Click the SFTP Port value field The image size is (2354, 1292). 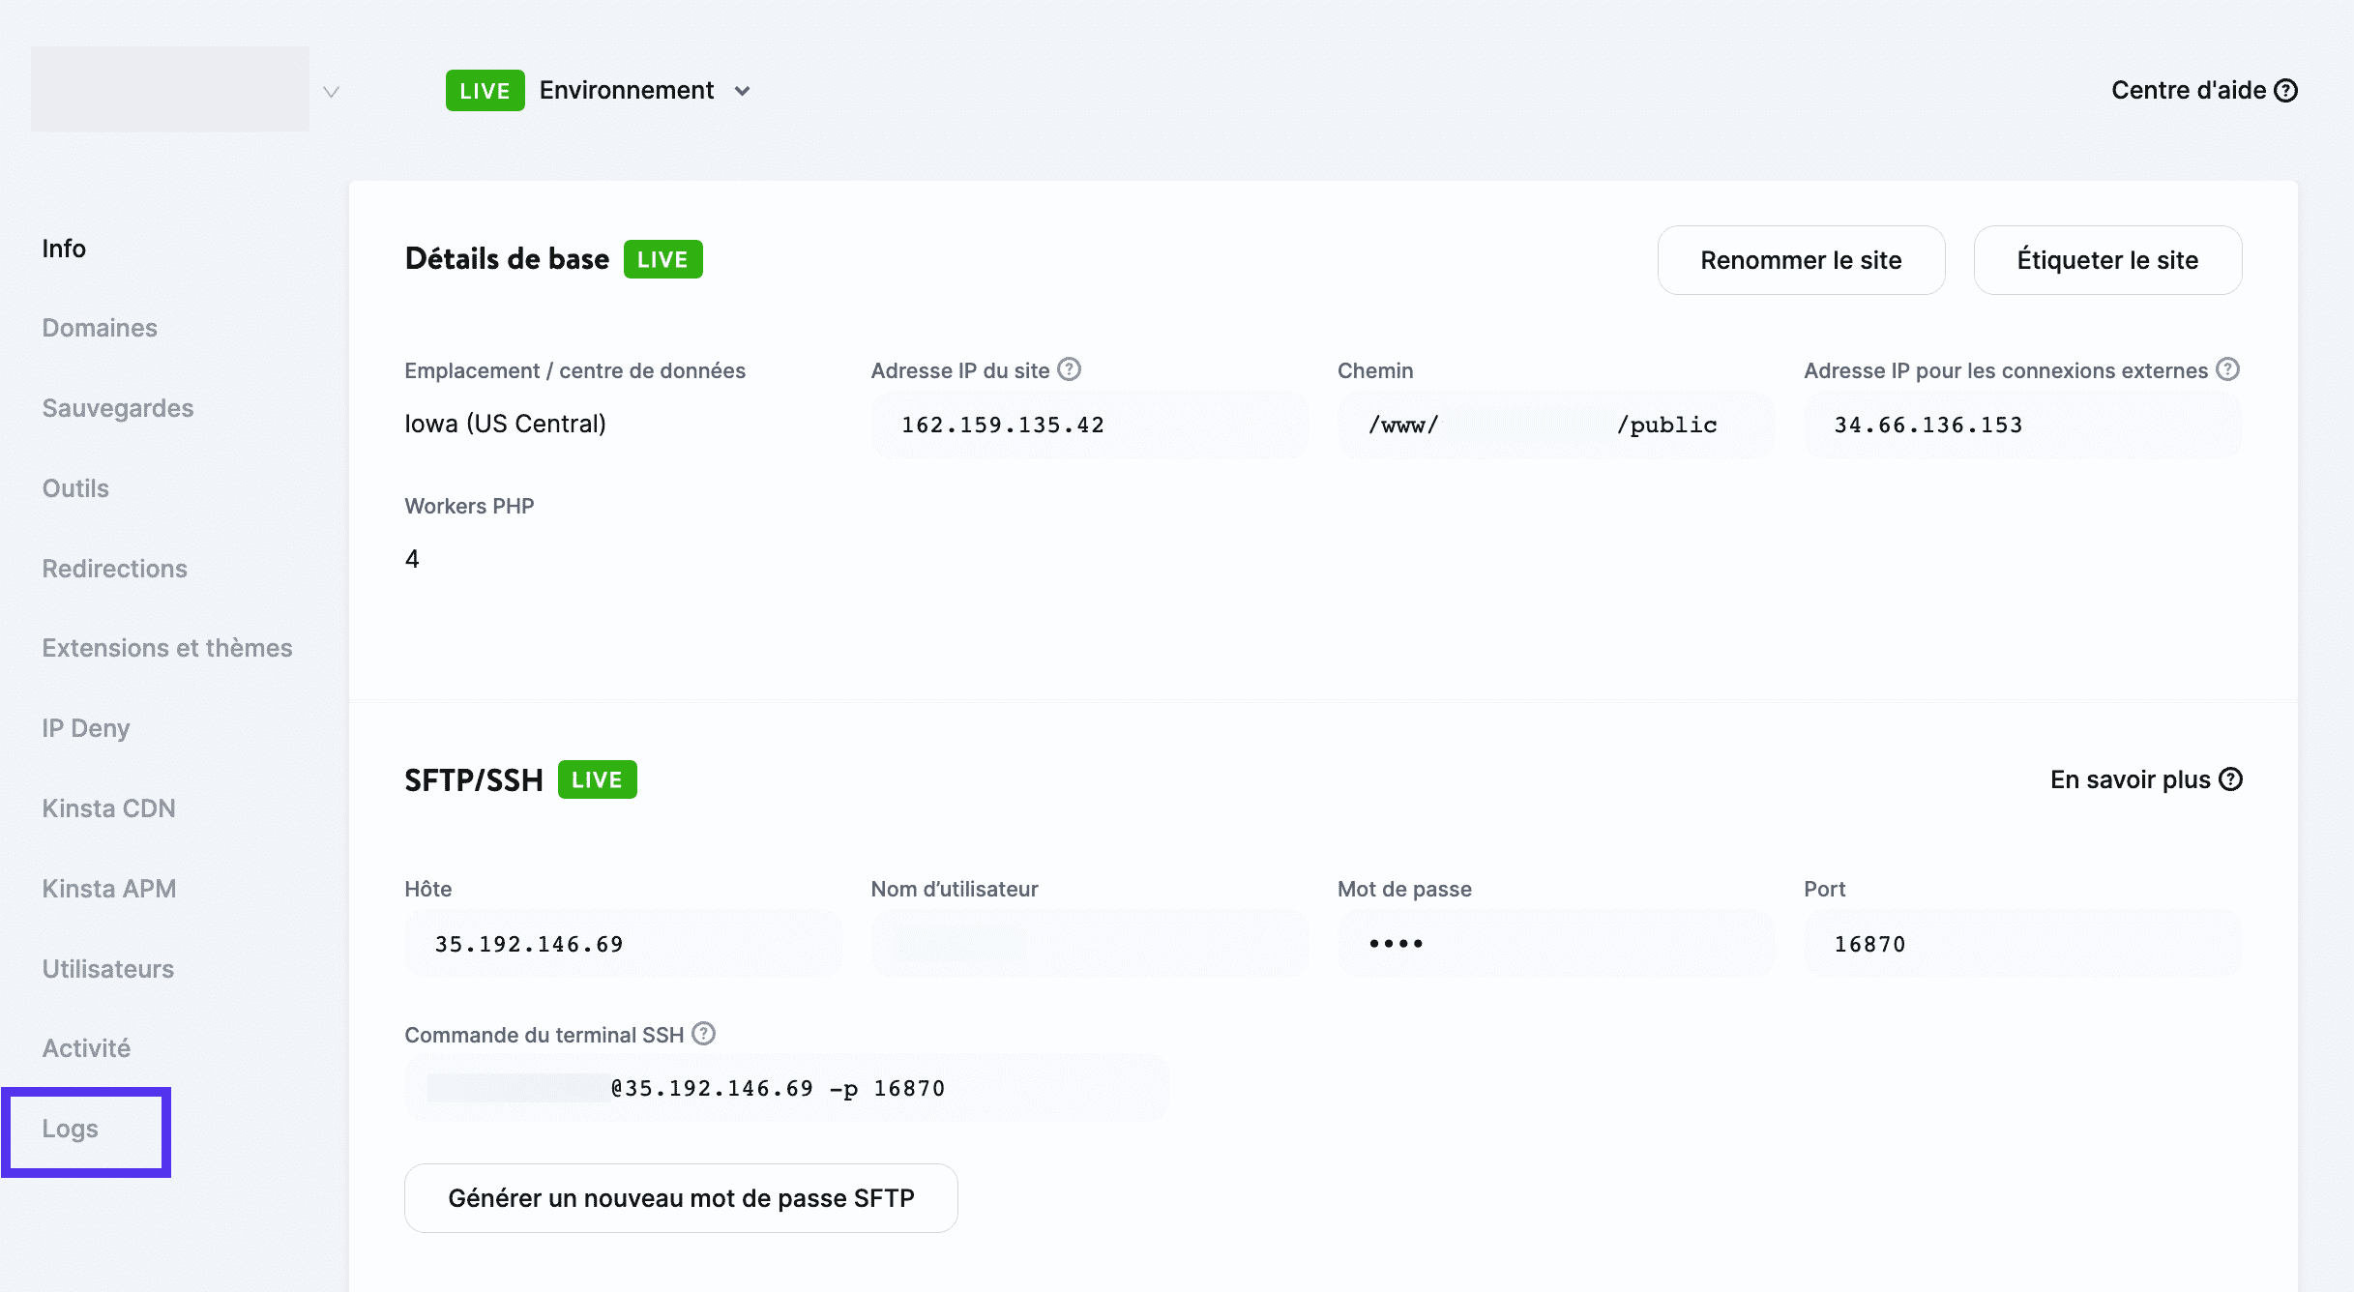[2021, 944]
